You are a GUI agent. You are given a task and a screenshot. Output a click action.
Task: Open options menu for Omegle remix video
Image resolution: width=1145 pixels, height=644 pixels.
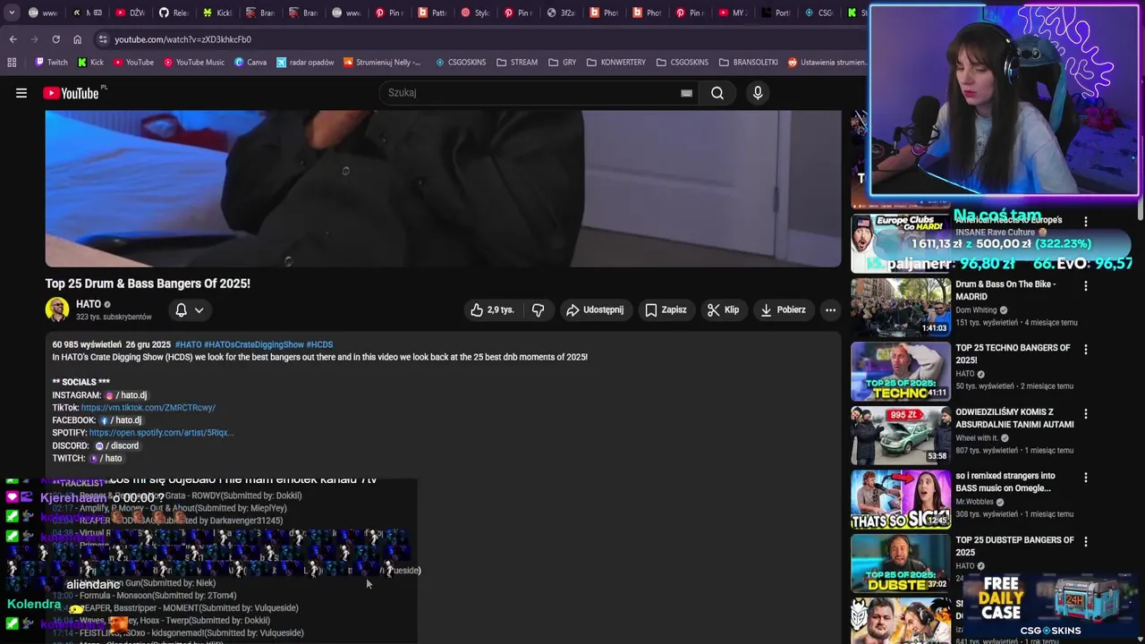coord(1086,478)
